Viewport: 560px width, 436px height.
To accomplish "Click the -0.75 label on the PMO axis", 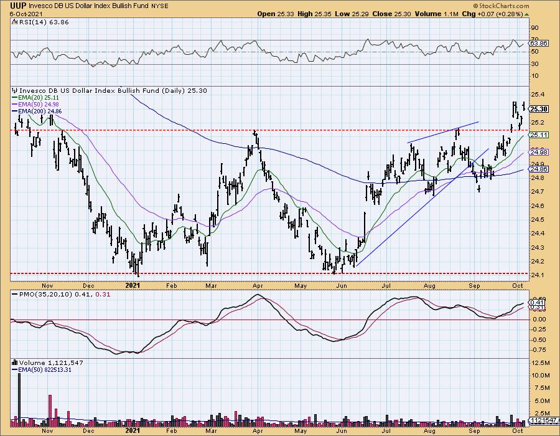I will pyautogui.click(x=538, y=350).
